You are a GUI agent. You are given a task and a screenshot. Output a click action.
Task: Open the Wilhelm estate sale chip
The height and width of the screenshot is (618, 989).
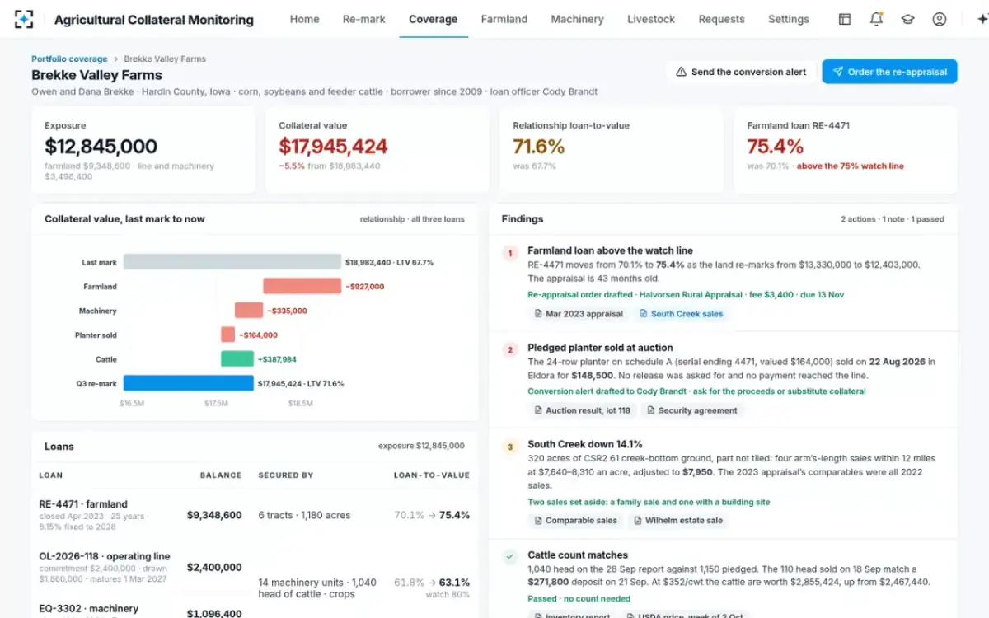[x=678, y=521]
